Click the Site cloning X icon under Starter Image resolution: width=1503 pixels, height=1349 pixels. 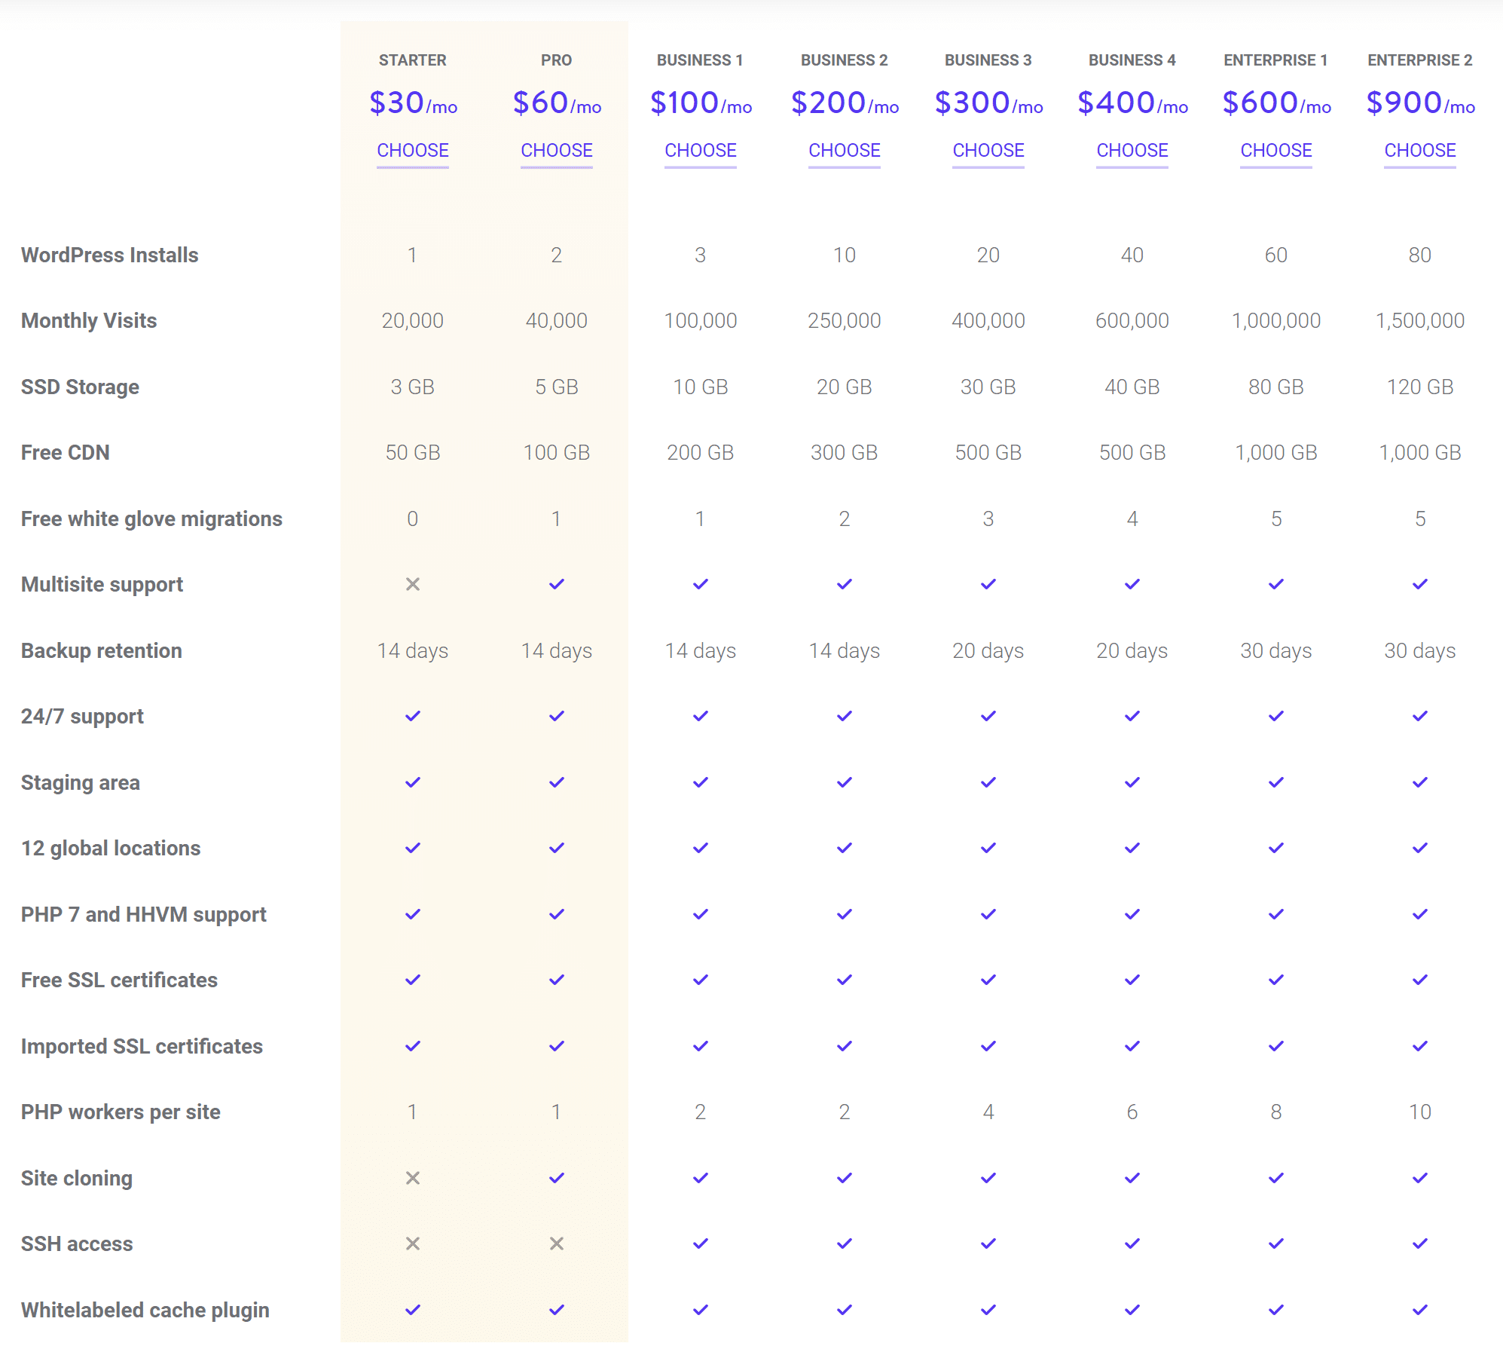(x=412, y=1177)
